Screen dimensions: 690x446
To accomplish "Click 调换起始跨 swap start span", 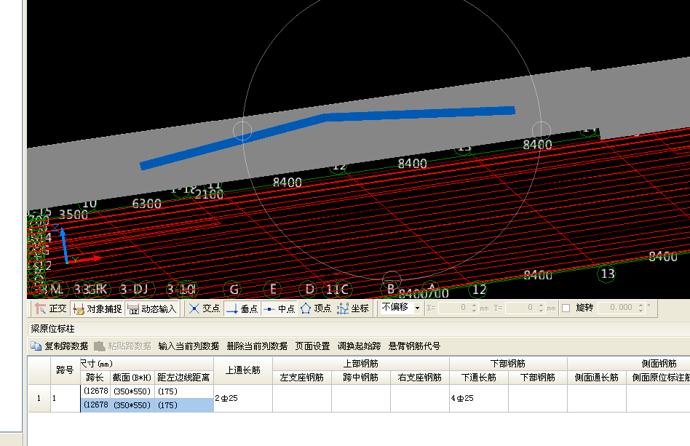I will [359, 346].
